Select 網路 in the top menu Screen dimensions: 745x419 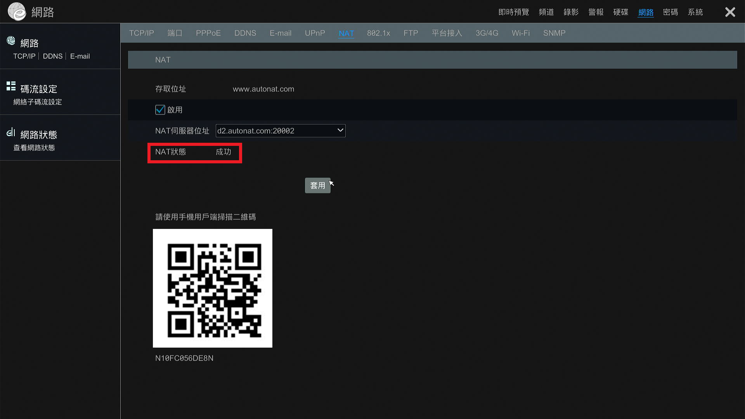click(x=646, y=12)
